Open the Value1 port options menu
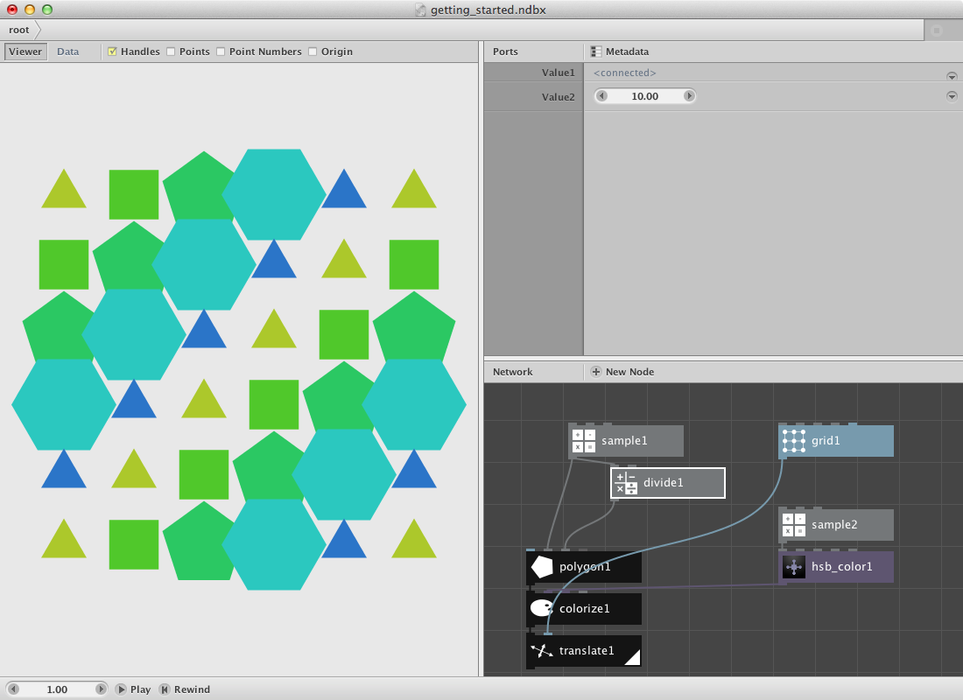This screenshot has height=700, width=963. [952, 74]
